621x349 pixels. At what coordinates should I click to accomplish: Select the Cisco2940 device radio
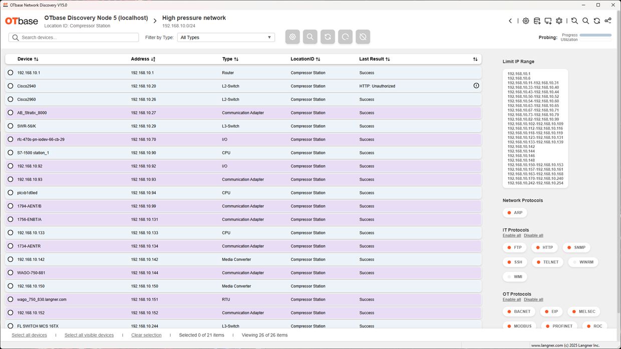click(x=11, y=86)
